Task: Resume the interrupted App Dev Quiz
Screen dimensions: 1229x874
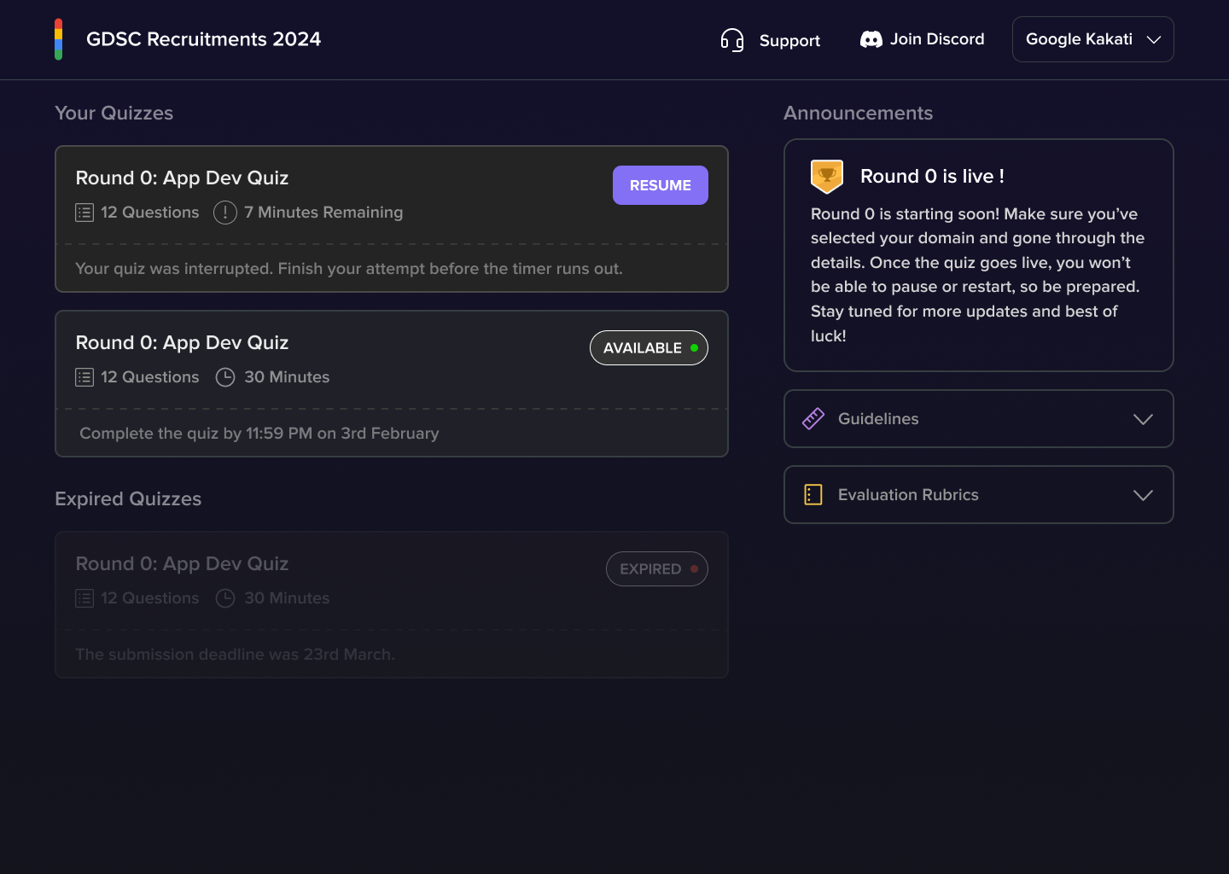Action: point(661,185)
